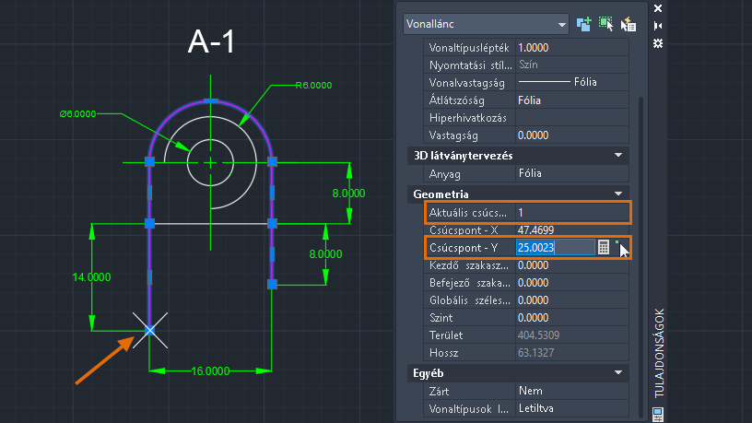Click the Csúcspont - Y property label
Image resolution: width=752 pixels, height=423 pixels.
(464, 248)
